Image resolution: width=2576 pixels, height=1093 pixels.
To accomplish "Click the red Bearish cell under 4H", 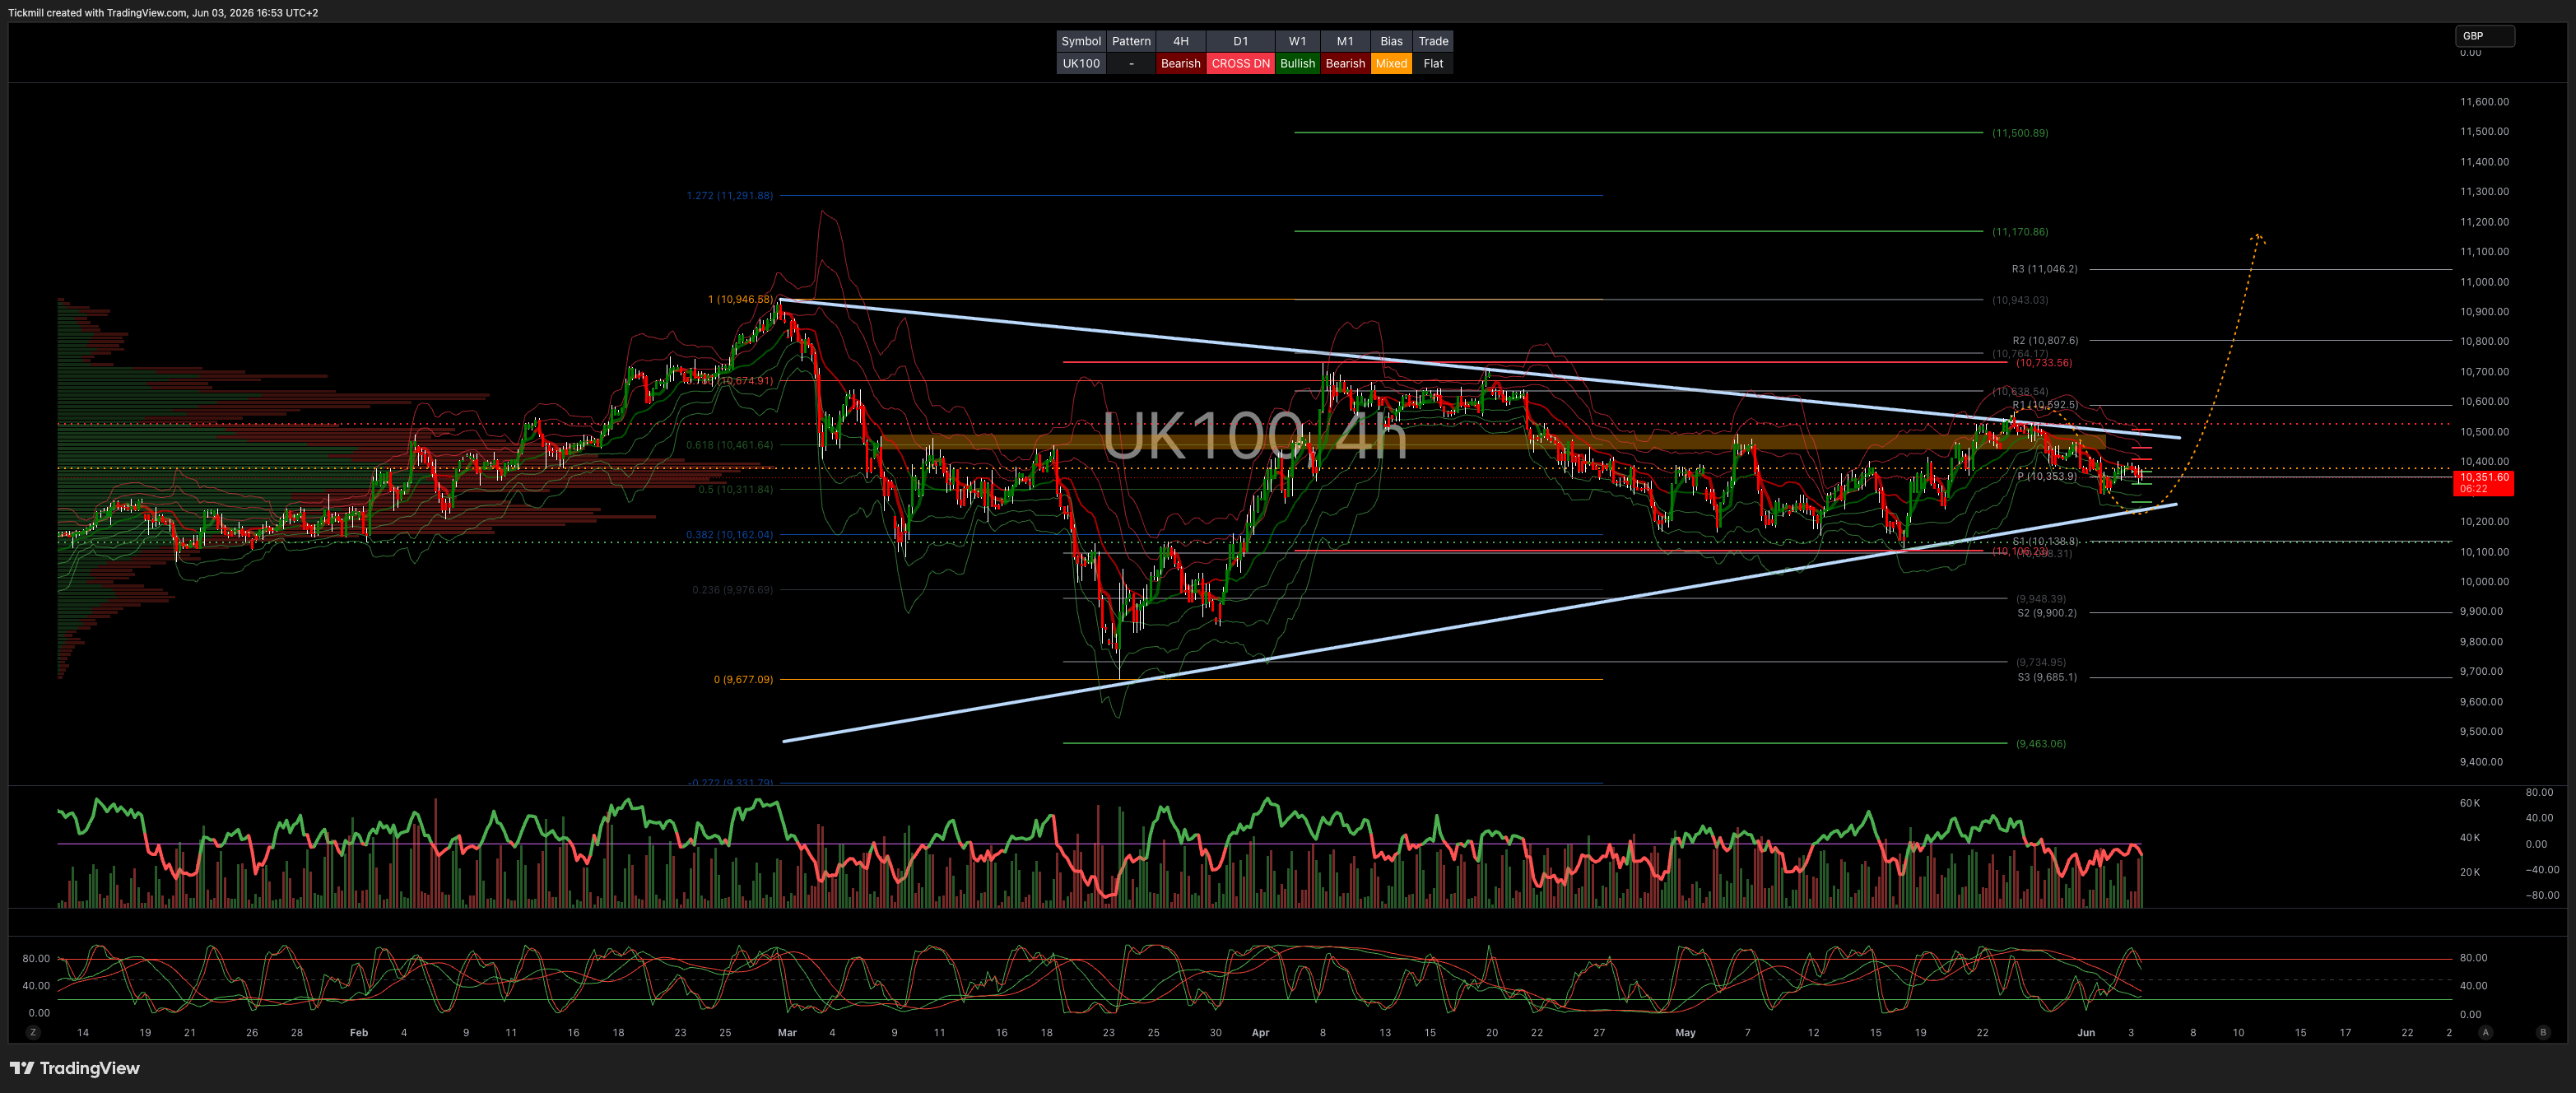I will 1181,63.
